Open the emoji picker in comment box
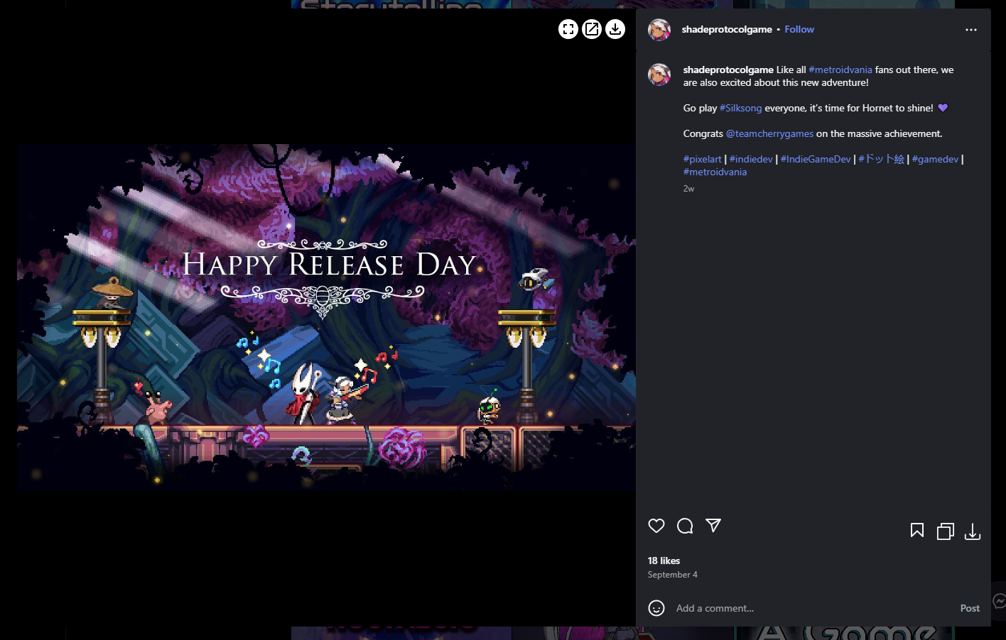 coord(656,608)
